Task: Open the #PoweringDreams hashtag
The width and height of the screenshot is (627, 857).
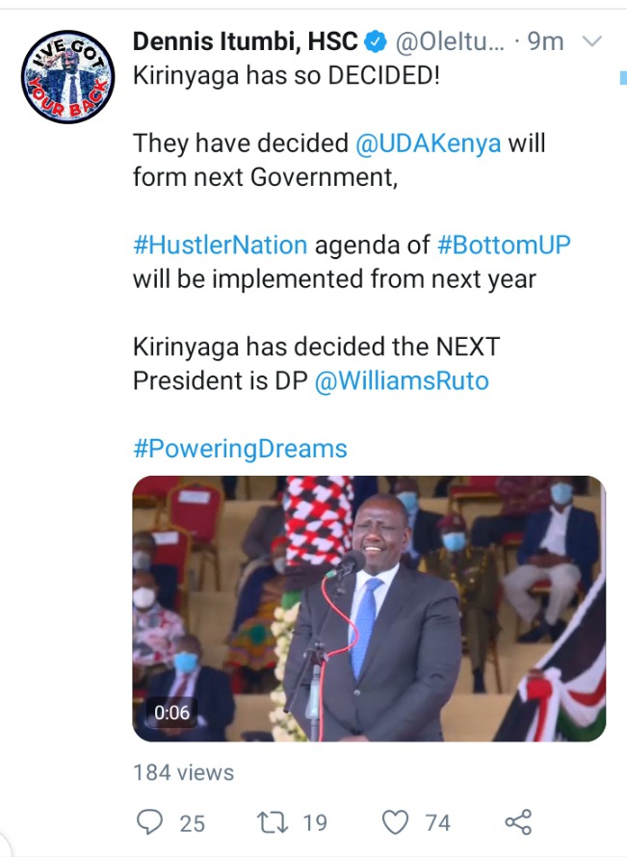Action: point(240,450)
